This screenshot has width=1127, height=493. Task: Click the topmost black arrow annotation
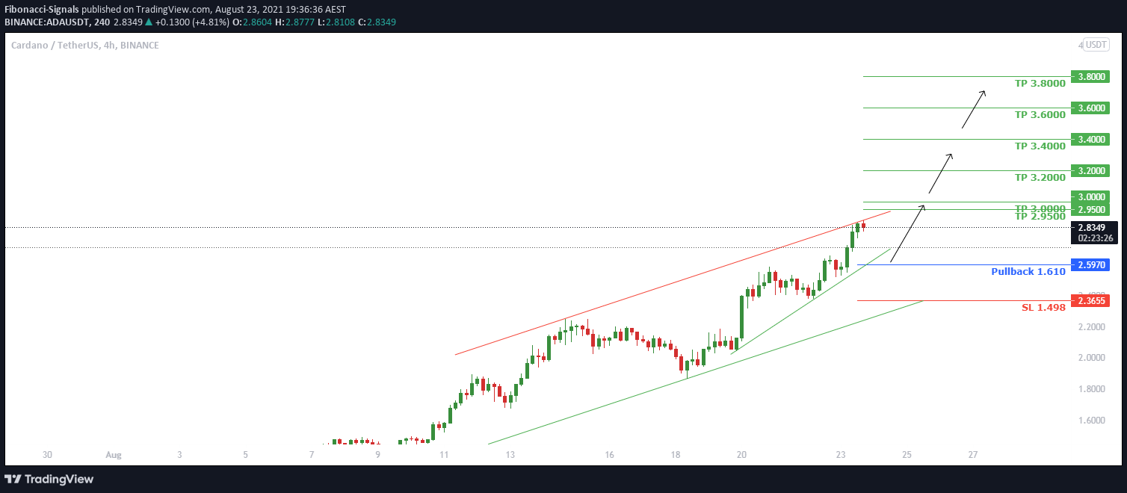pyautogui.click(x=973, y=109)
